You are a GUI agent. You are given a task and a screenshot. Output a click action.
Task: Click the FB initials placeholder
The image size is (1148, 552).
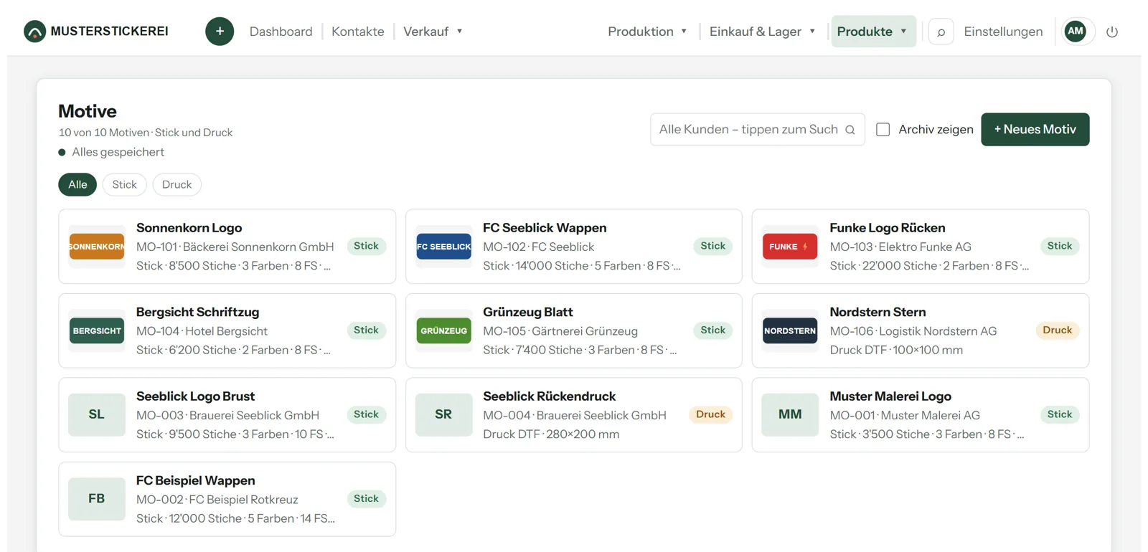pyautogui.click(x=97, y=499)
